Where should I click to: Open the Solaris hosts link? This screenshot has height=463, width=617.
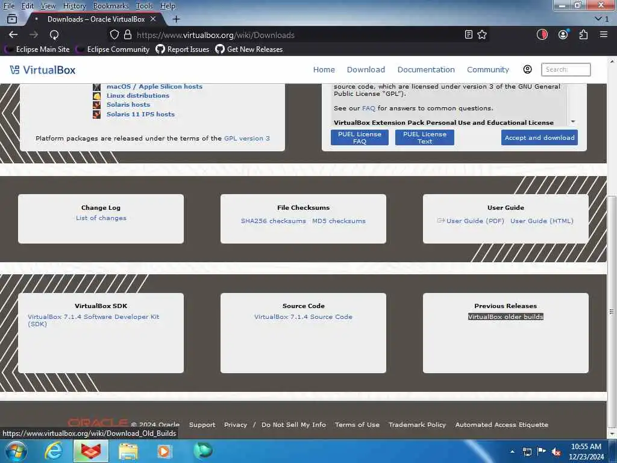click(x=128, y=104)
